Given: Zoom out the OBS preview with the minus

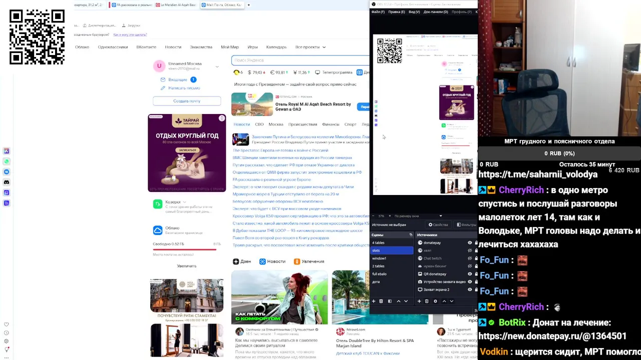Looking at the screenshot, I should [x=373, y=216].
